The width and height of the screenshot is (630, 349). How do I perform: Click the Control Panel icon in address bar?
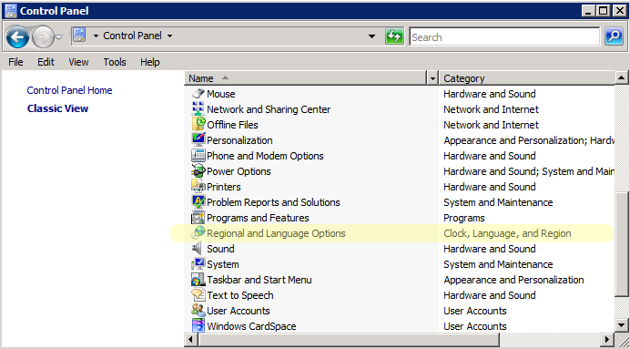pos(79,36)
